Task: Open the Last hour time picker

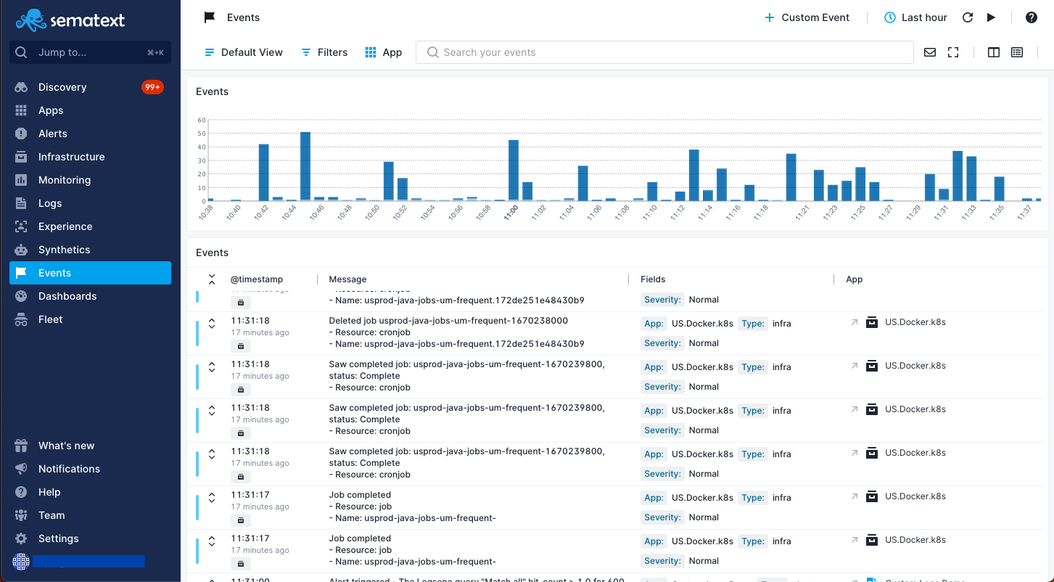Action: click(x=915, y=17)
